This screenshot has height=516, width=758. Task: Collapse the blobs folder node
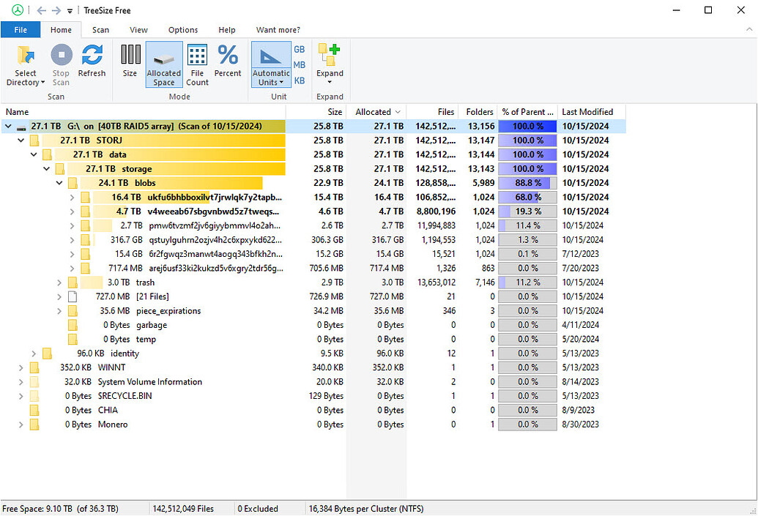[x=59, y=183]
